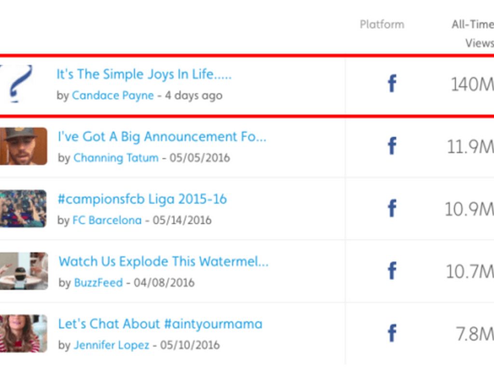Visit the Channing Tatum creator link

pos(116,158)
